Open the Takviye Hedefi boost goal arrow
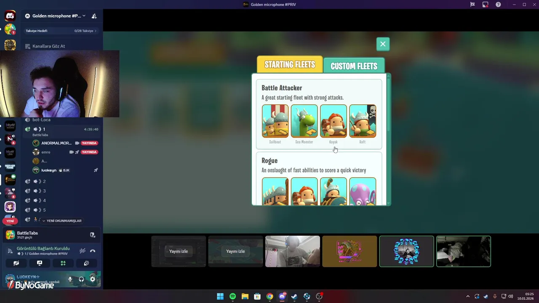 coord(96,31)
